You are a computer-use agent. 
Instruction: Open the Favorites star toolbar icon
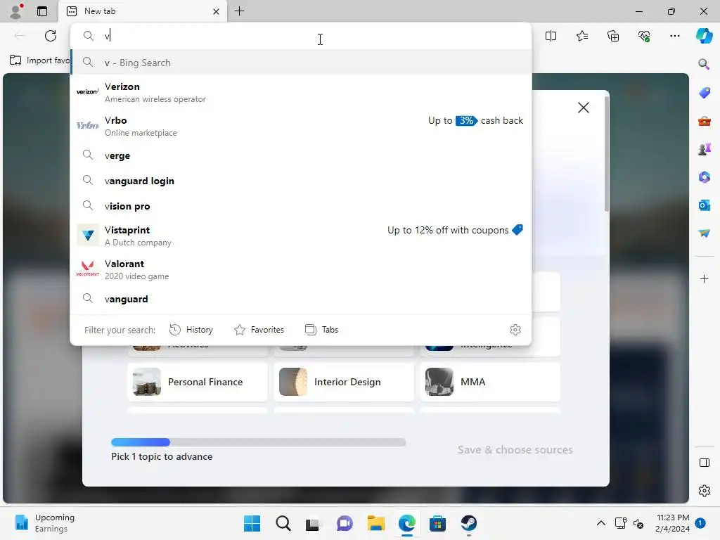pyautogui.click(x=581, y=36)
